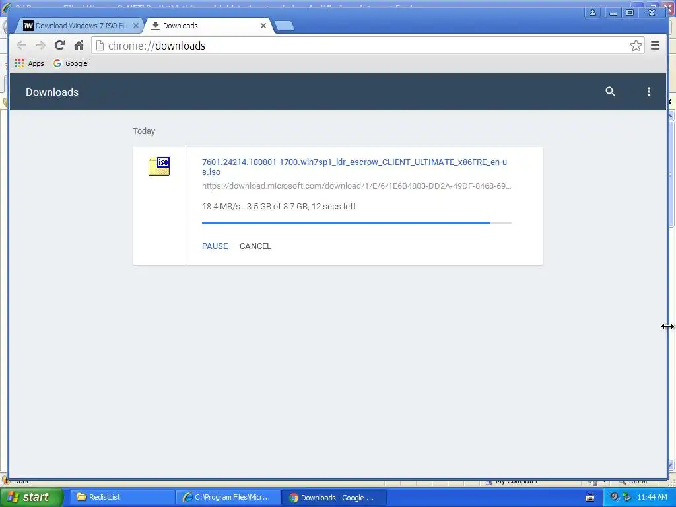Click the browser back arrow
This screenshot has width=676, height=507.
coord(21,46)
